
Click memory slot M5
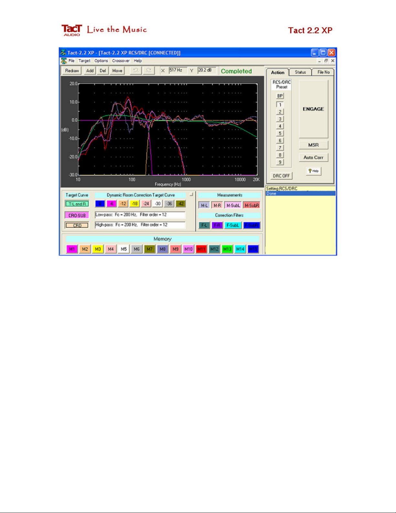tap(123, 249)
